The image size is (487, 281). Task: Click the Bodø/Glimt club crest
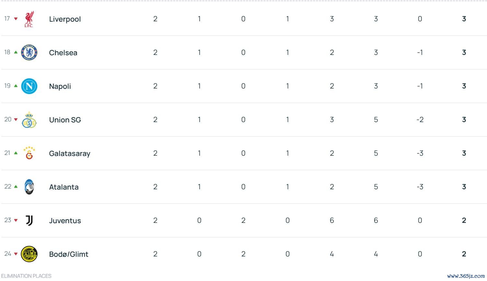coord(29,254)
